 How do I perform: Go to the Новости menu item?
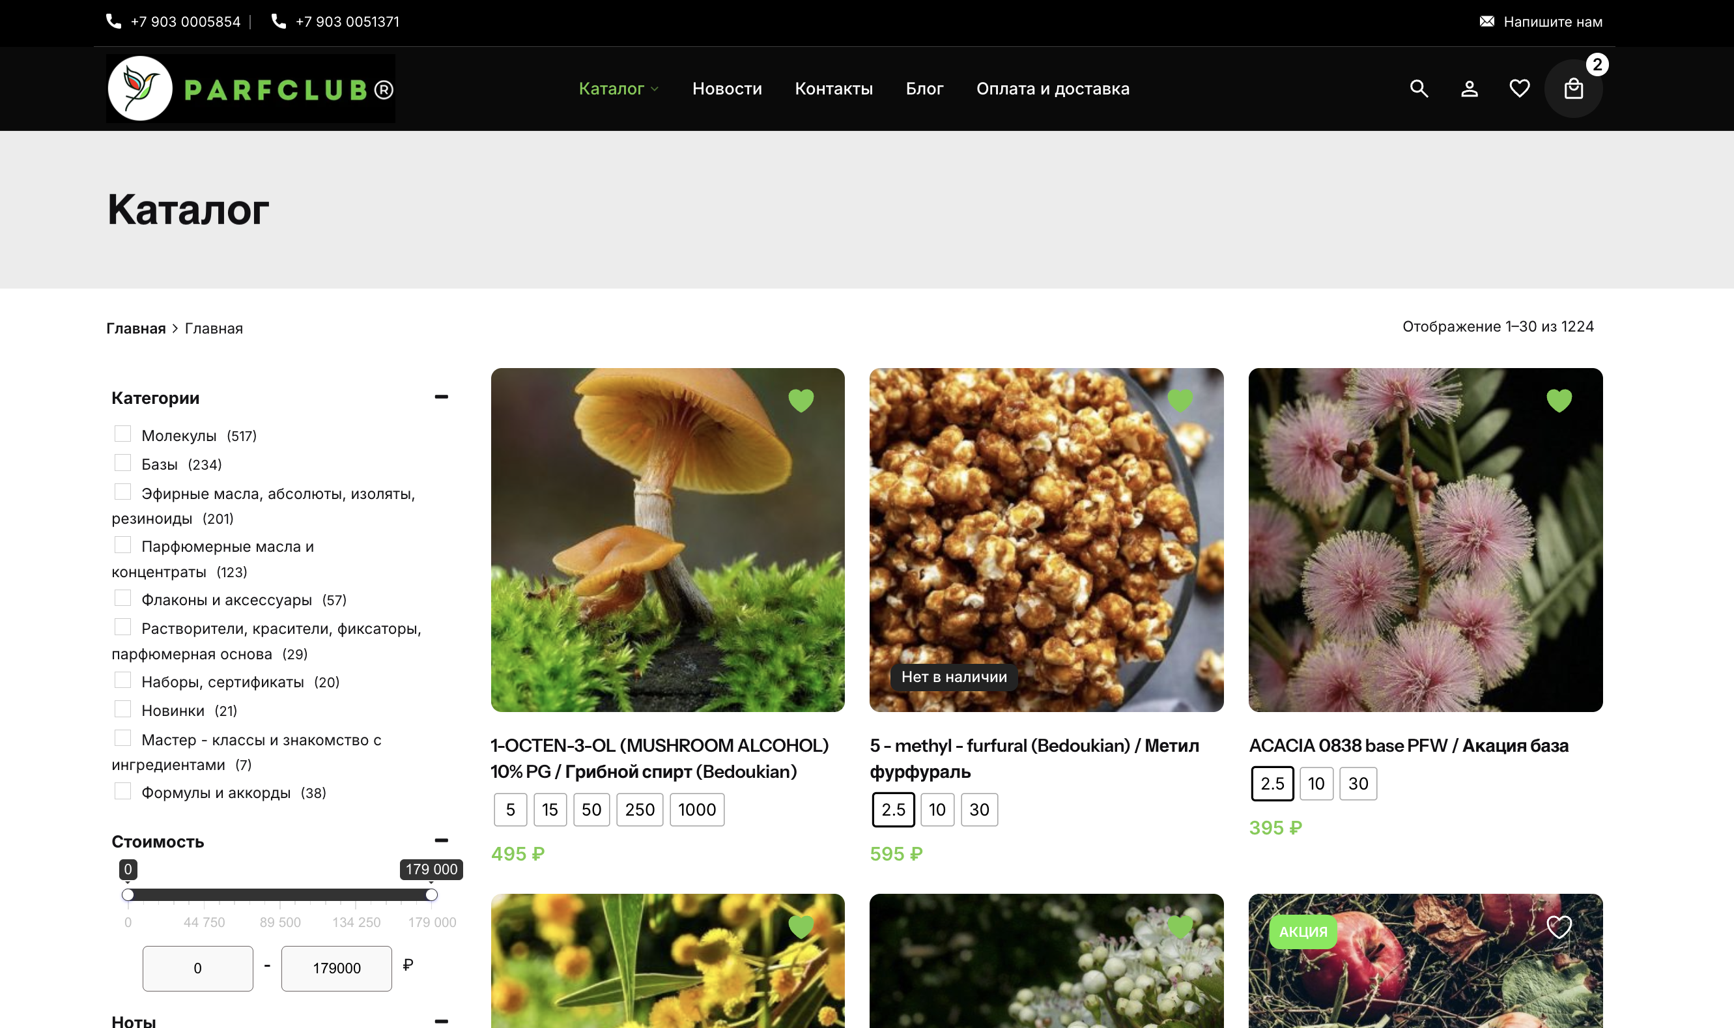726,89
